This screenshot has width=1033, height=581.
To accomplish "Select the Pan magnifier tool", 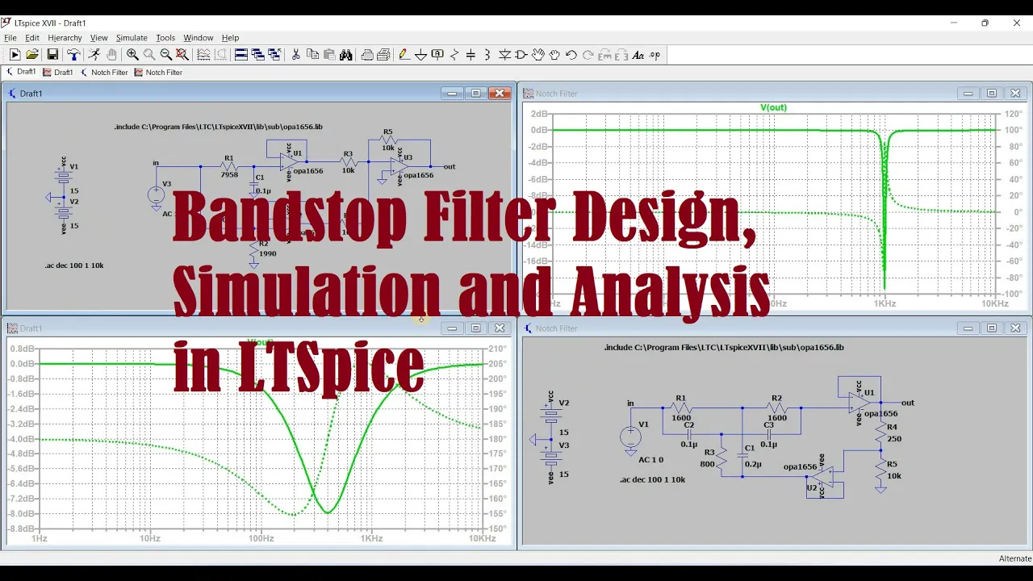I will click(x=149, y=55).
